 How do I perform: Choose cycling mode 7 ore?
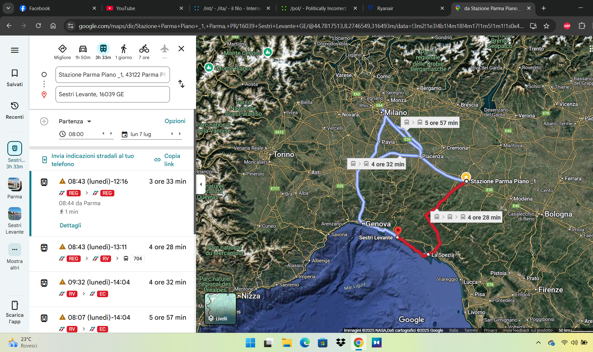click(x=144, y=52)
